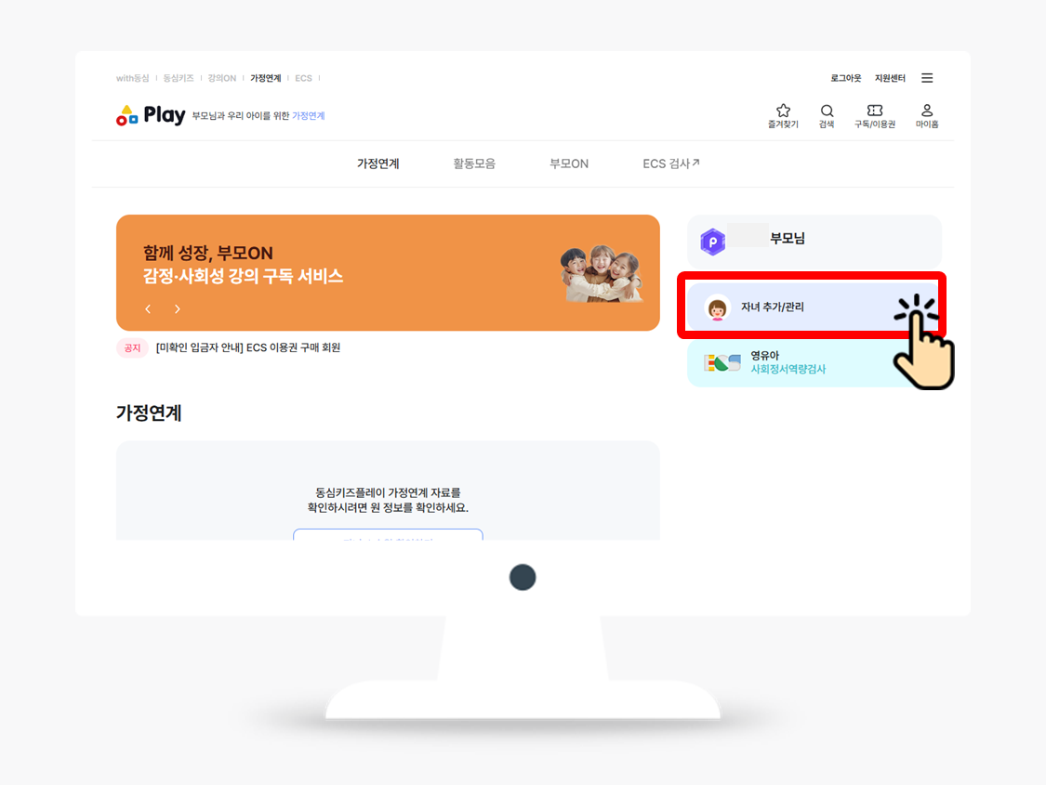The image size is (1046, 785).
Task: Select the 가정연계 main menu tab
Action: [x=377, y=164]
